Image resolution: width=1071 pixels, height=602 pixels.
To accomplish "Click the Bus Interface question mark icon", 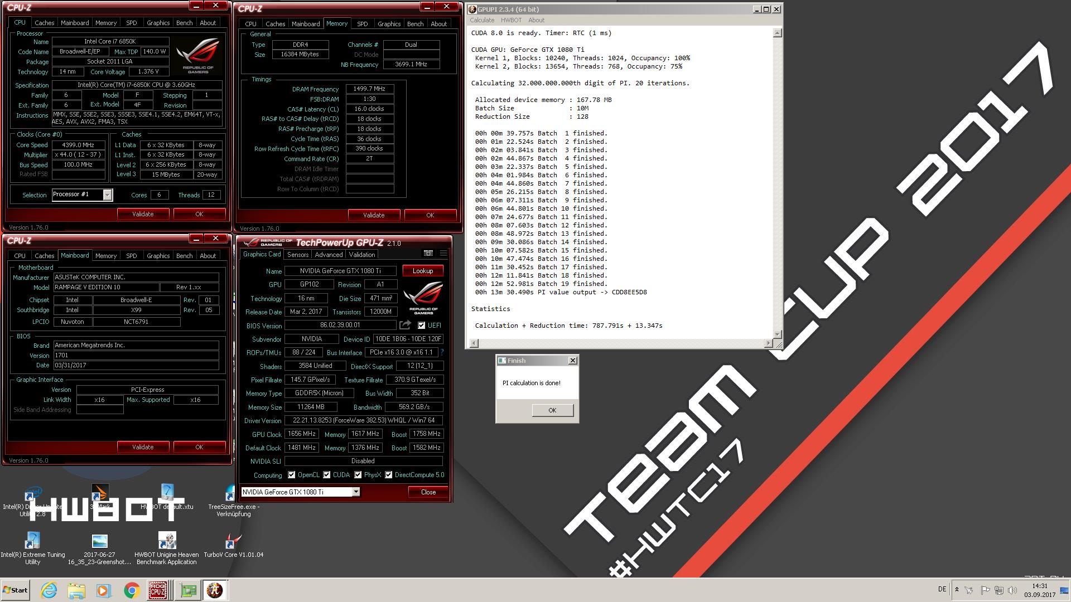I will pos(442,352).
